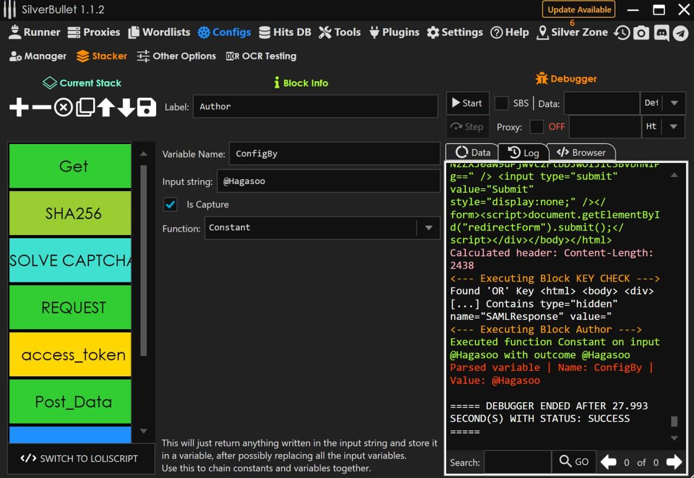Click the circled X clear stack icon
Screen dimensions: 694x478
pos(63,107)
